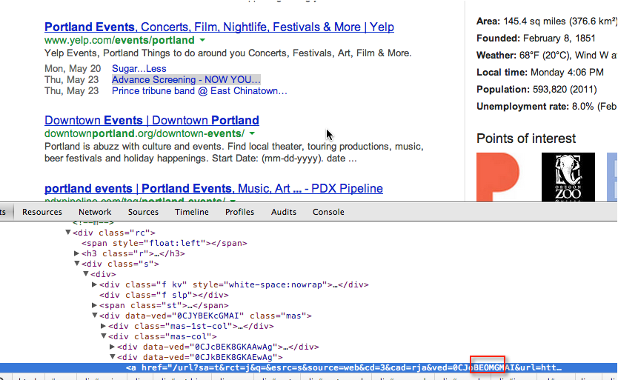Expand the div class="mas-1st-col" node
The image size is (618, 380).
[x=104, y=326]
